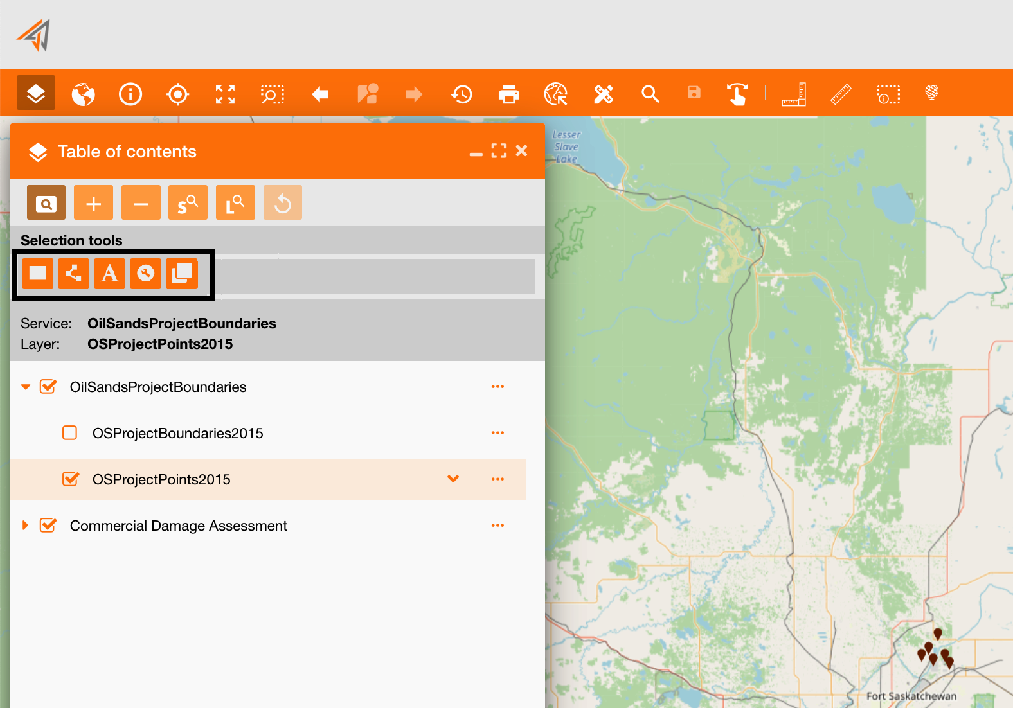Select the OSProjectPoints2015 layer name

[161, 479]
